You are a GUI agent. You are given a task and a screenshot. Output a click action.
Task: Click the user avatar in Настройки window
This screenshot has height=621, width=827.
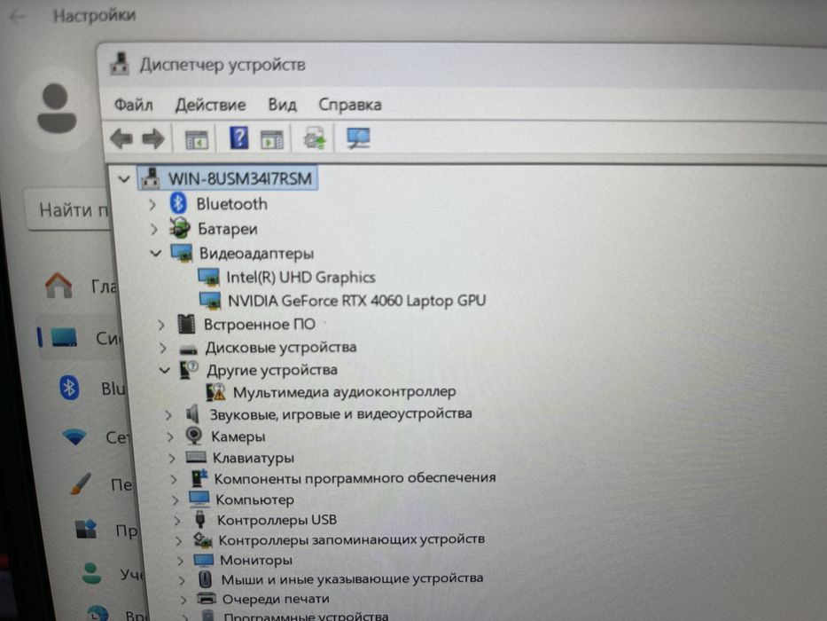(57, 108)
